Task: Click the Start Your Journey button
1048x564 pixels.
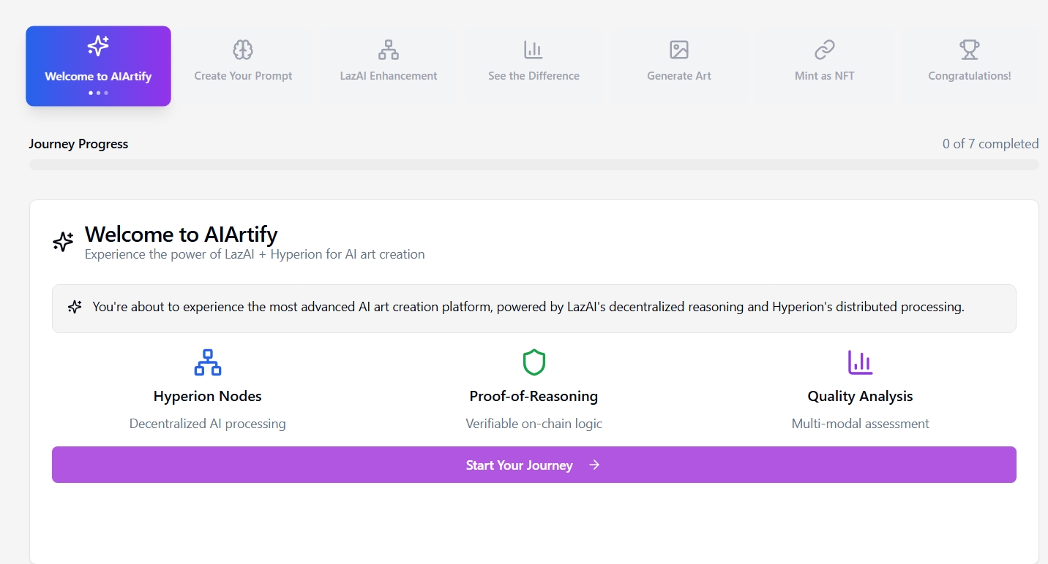Action: click(x=534, y=465)
